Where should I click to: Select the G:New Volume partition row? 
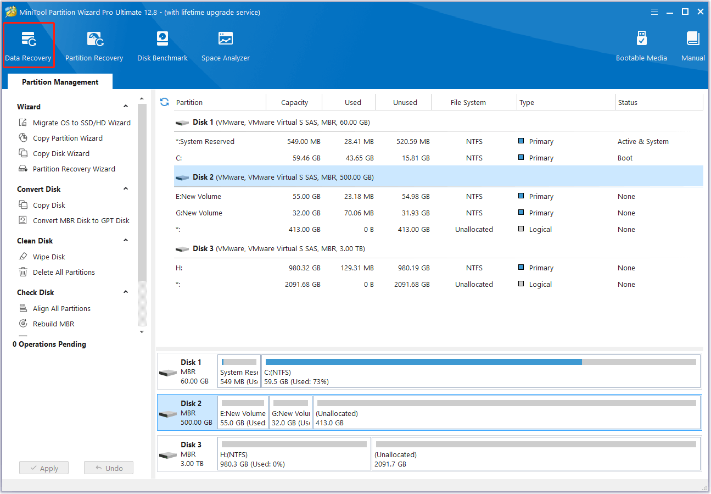(x=438, y=213)
